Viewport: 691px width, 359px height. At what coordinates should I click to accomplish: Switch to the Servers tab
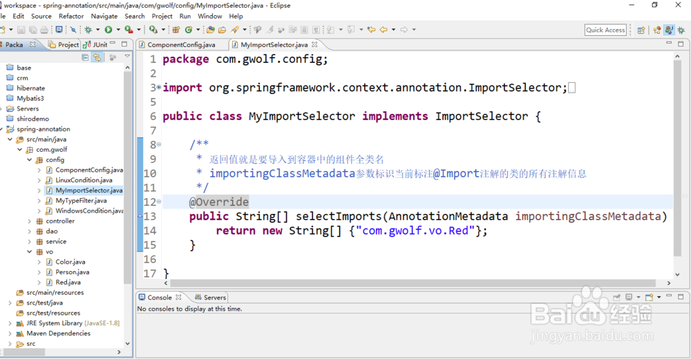(210, 298)
